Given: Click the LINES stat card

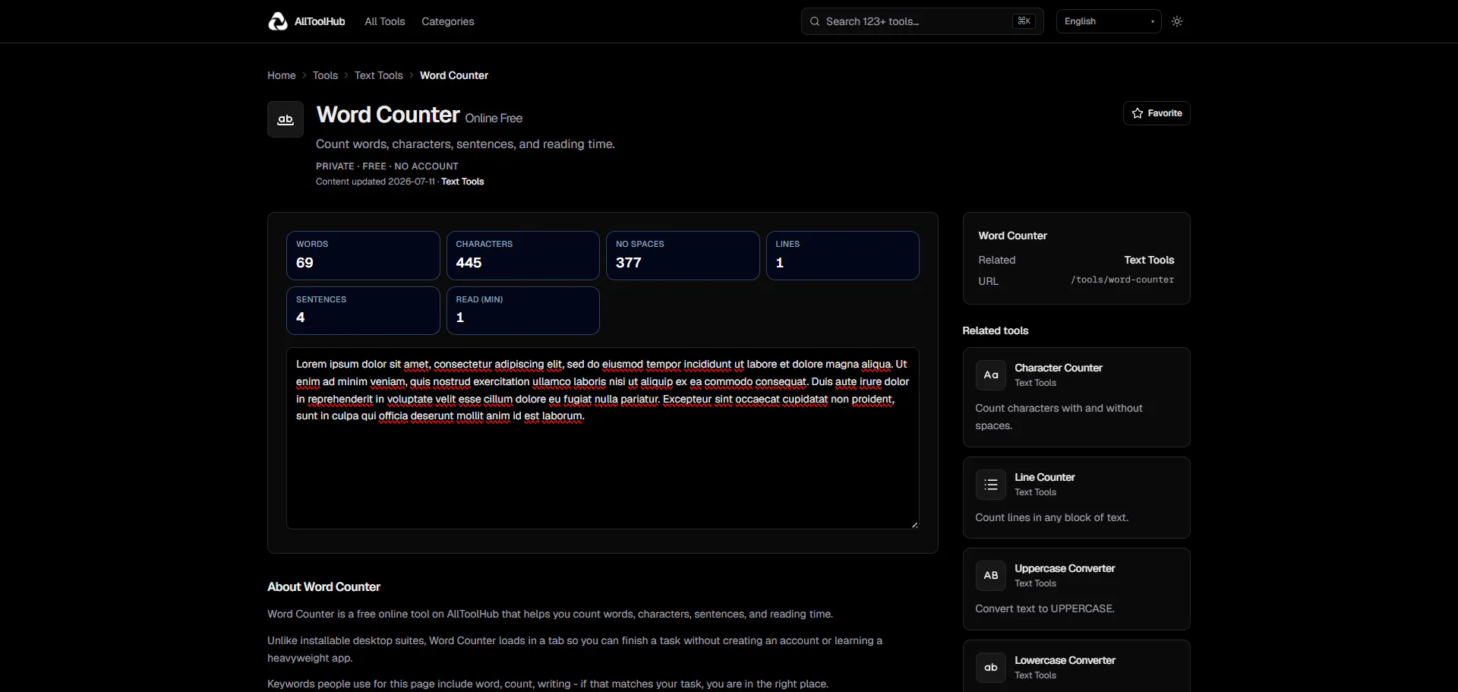Looking at the screenshot, I should coord(843,255).
